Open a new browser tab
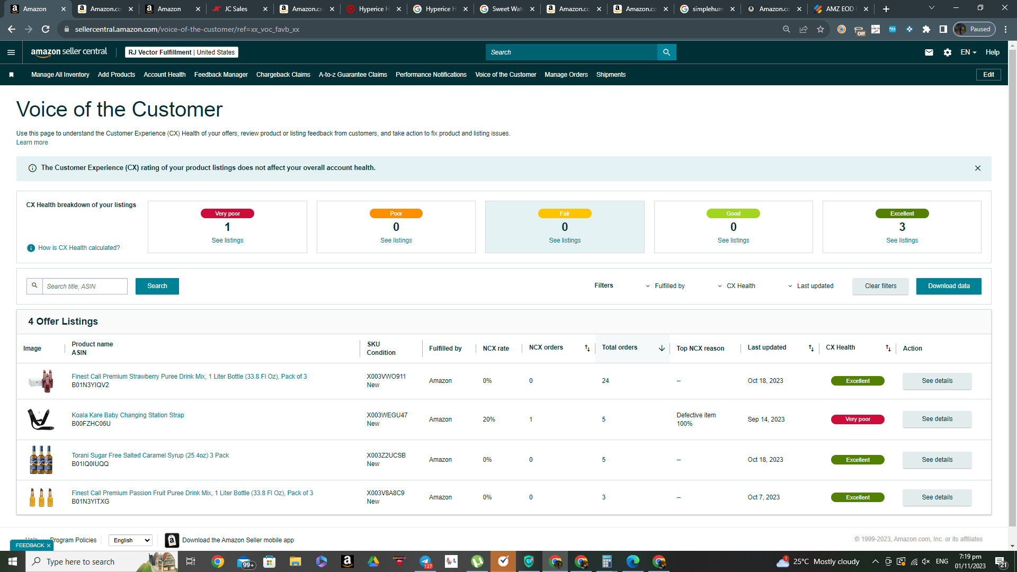The image size is (1017, 572). tap(886, 9)
